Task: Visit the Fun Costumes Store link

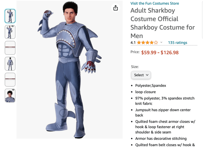Action: pyautogui.click(x=155, y=3)
